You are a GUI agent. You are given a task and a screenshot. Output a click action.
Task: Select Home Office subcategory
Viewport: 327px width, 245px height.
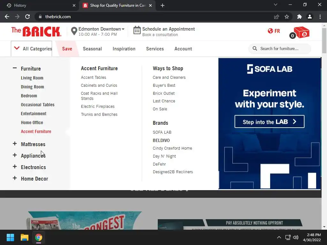[32, 123]
